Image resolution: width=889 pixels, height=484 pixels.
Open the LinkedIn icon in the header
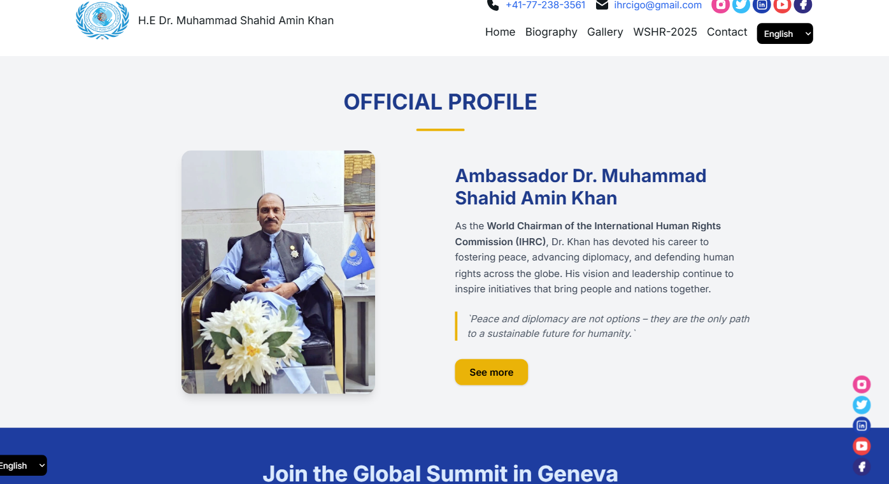click(762, 5)
